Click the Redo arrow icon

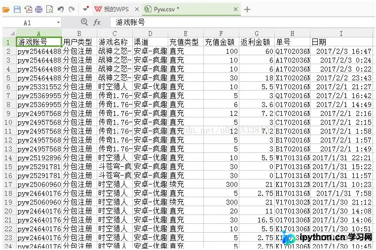click(x=72, y=9)
